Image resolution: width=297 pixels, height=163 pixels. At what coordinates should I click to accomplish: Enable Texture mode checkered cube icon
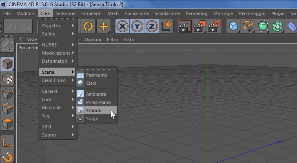pyautogui.click(x=7, y=79)
